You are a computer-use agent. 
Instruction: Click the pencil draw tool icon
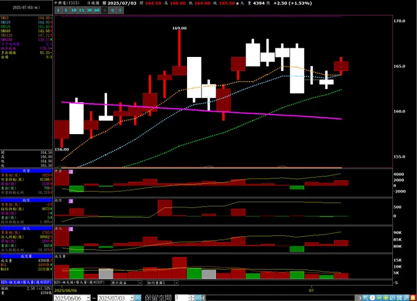(406, 298)
